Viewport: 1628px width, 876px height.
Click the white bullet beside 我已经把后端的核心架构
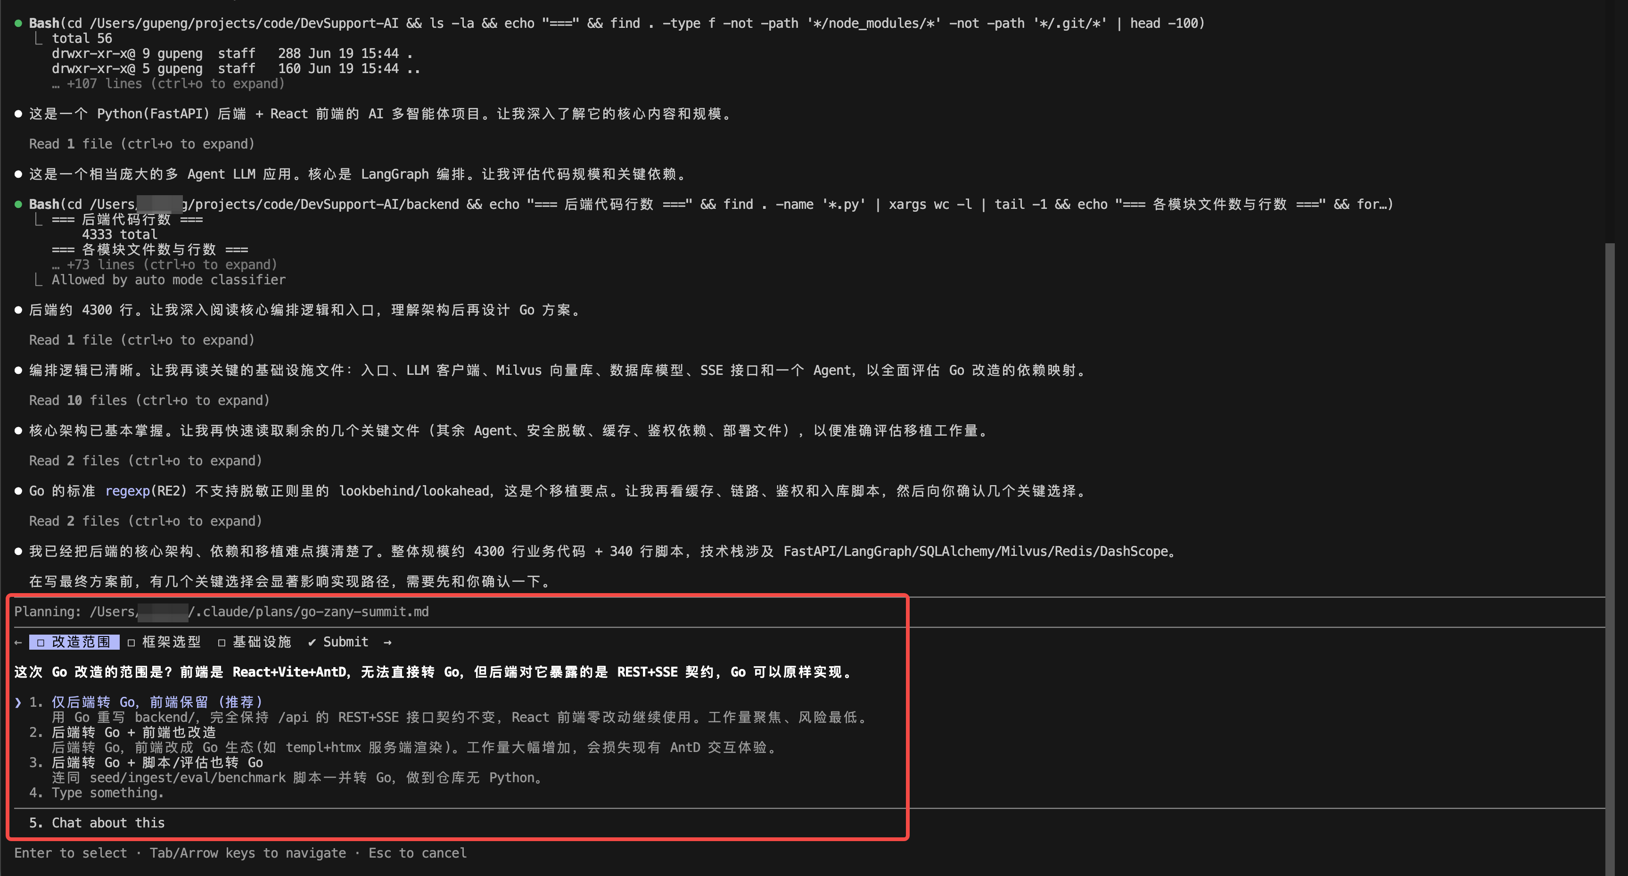[x=18, y=551]
